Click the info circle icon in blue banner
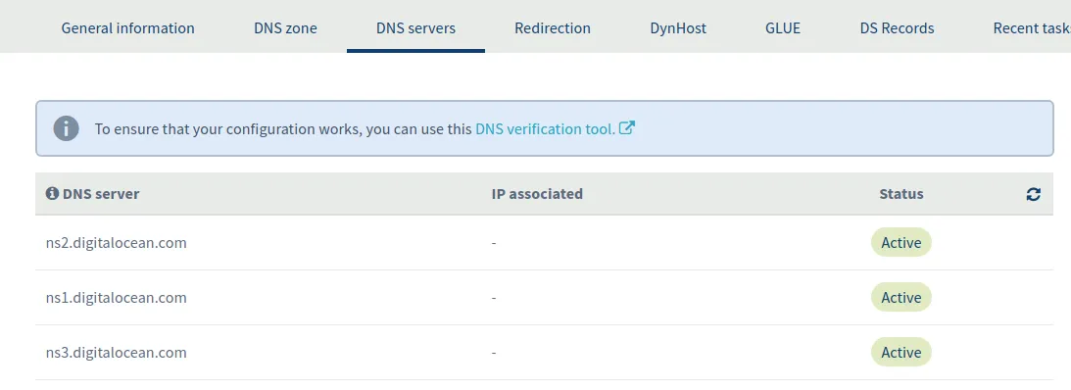This screenshot has width=1071, height=390. tap(67, 128)
